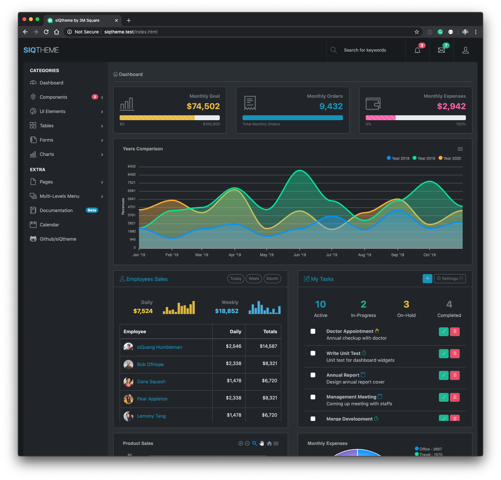Screen dimensions: 501x480
Task: Tick the Annual Report task checkbox
Action: pyautogui.click(x=313, y=375)
